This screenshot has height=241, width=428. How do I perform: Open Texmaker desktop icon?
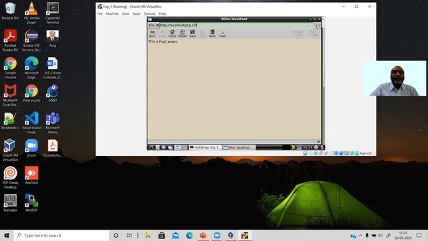[10, 203]
